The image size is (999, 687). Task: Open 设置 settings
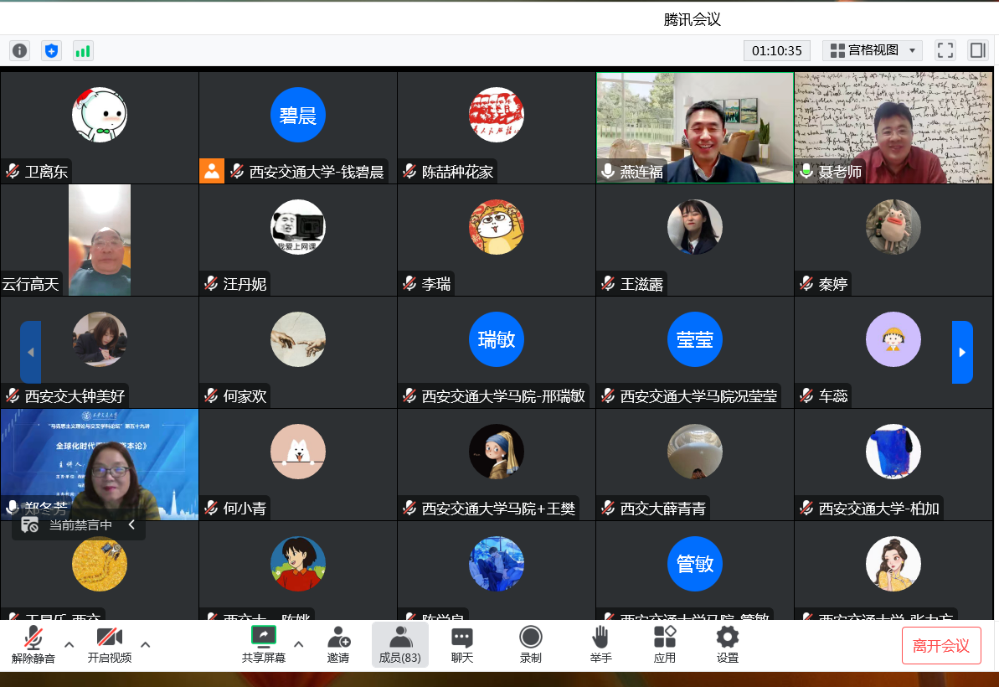[x=728, y=644]
